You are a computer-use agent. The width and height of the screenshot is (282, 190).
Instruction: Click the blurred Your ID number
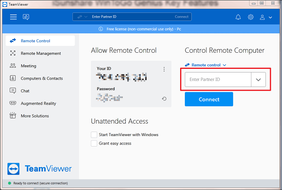tap(122, 77)
